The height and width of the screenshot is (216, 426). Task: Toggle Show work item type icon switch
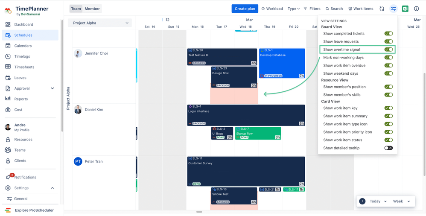[388, 124]
